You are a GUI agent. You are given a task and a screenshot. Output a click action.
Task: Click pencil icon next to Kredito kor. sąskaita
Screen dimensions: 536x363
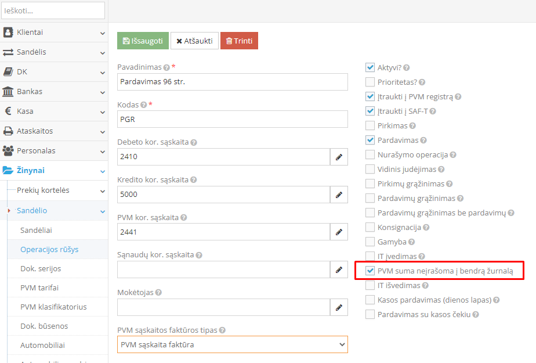pyautogui.click(x=339, y=195)
